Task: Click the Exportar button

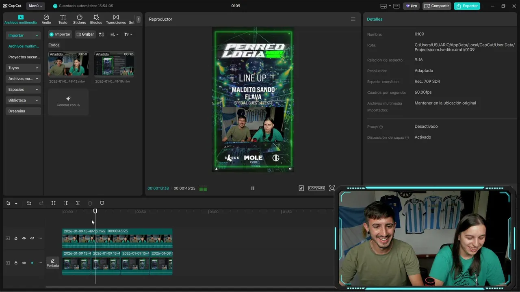Action: coord(467,6)
